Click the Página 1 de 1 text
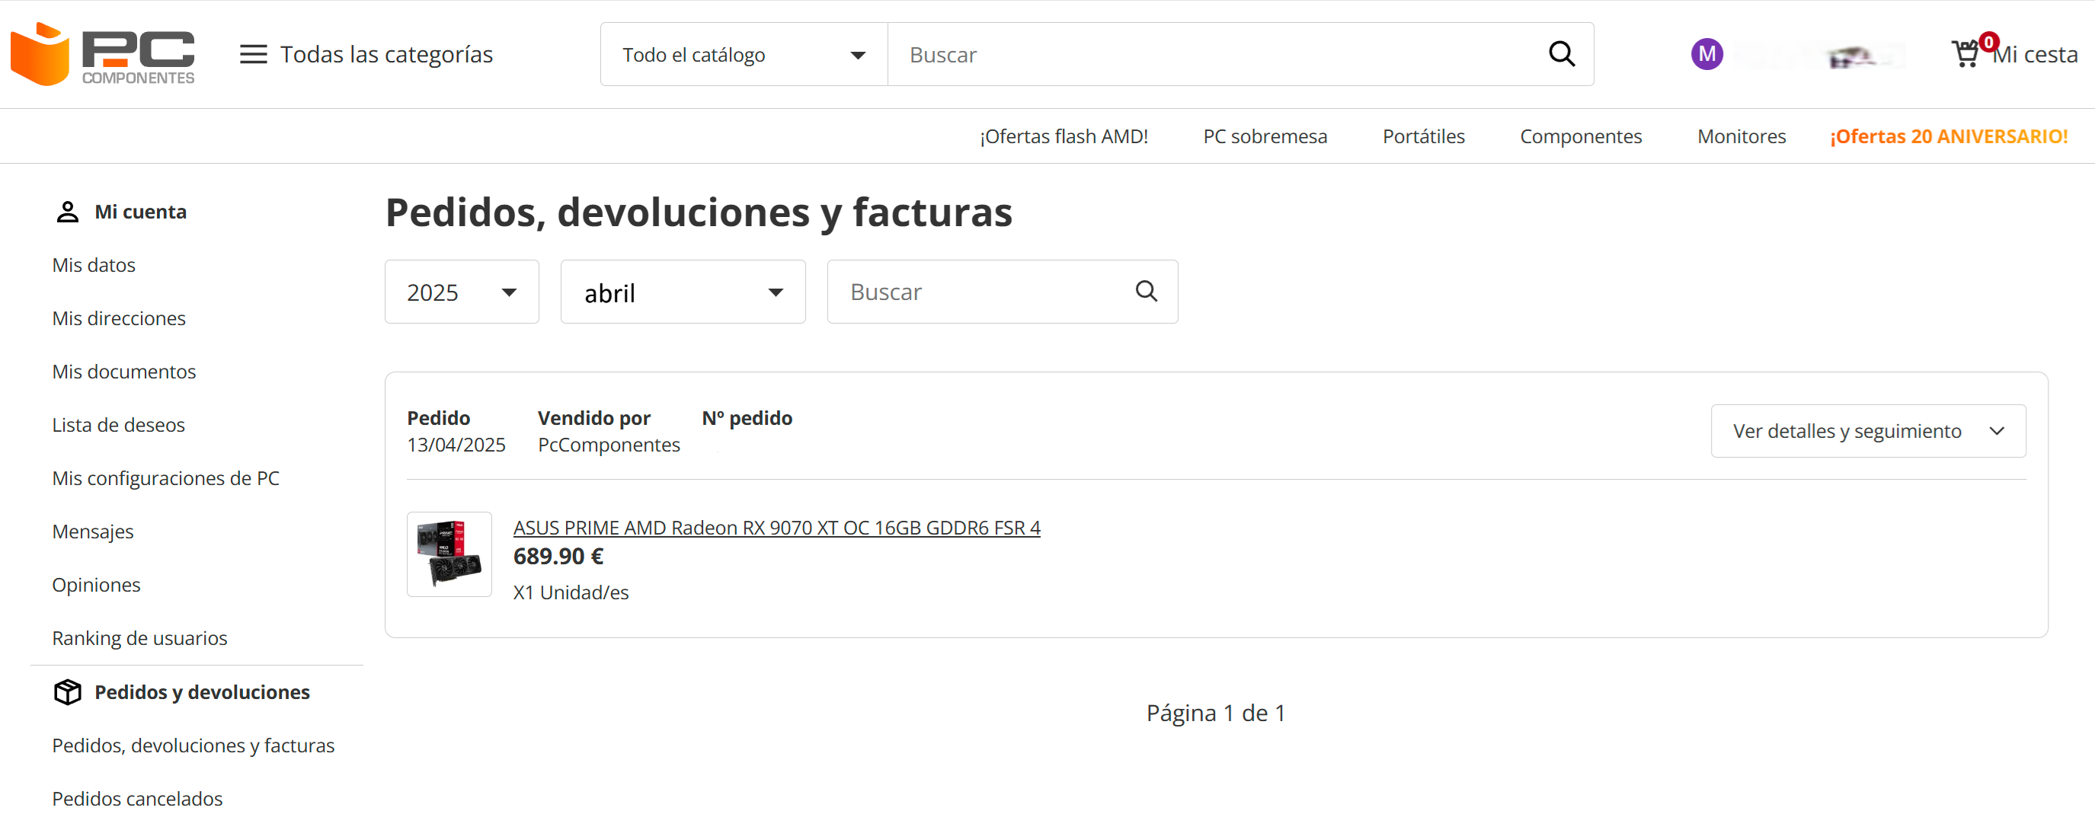This screenshot has height=830, width=2095. click(x=1216, y=713)
